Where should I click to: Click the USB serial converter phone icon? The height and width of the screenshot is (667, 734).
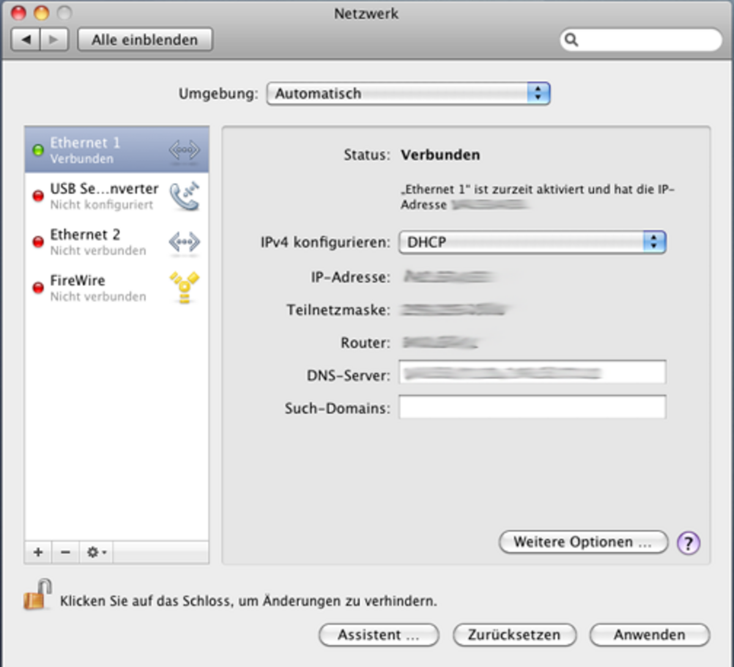[184, 196]
